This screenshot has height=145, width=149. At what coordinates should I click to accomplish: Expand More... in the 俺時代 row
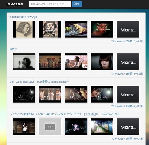click(128, 62)
